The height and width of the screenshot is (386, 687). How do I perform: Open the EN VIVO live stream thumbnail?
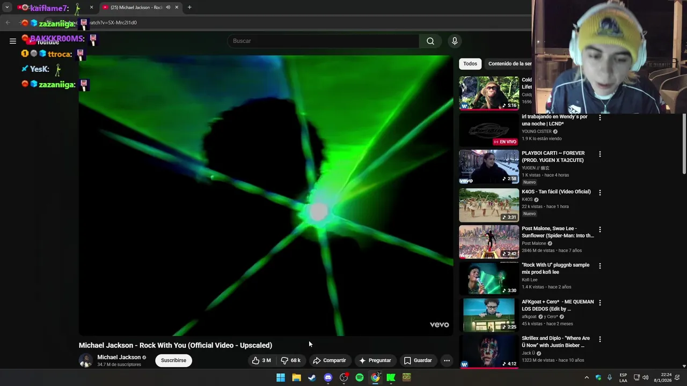point(489,130)
